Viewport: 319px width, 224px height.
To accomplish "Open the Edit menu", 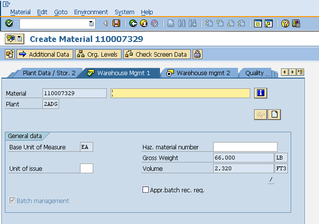I will 42,12.
